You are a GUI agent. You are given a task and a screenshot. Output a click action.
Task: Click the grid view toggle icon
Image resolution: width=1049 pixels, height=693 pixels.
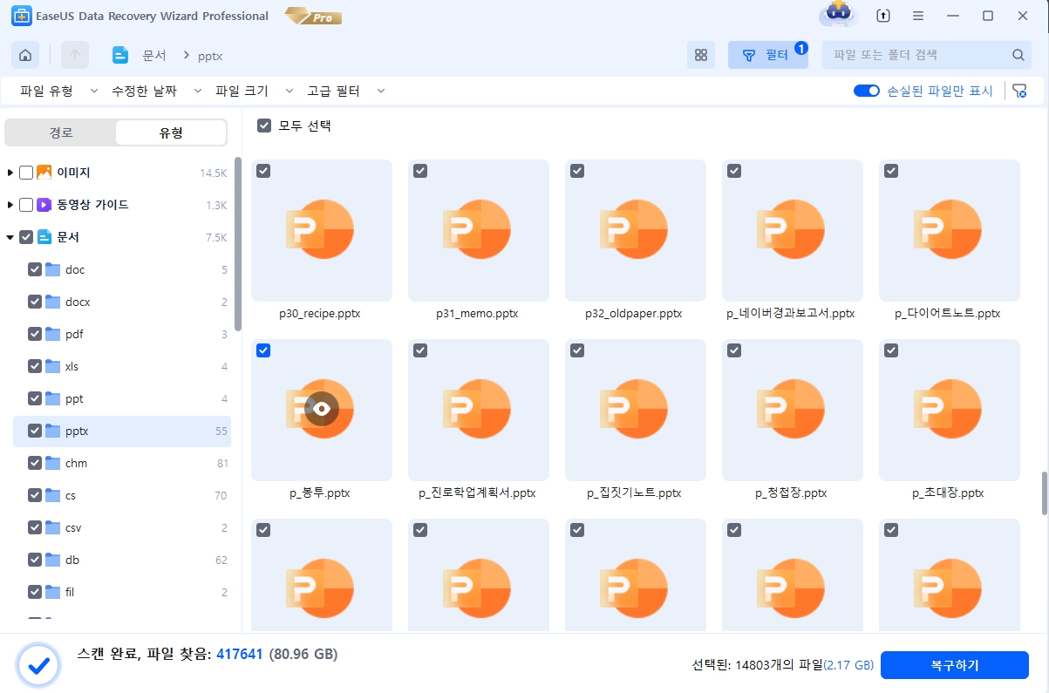700,54
